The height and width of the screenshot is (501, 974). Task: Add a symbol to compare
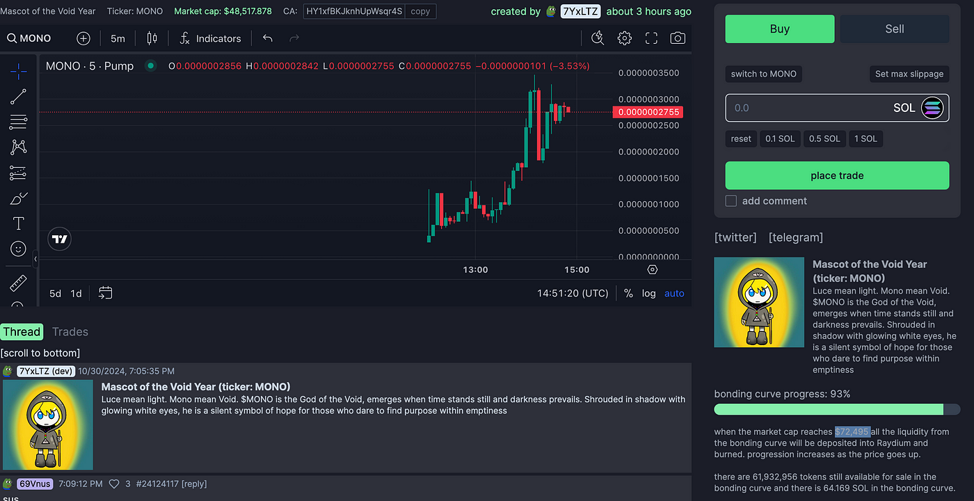pyautogui.click(x=83, y=38)
